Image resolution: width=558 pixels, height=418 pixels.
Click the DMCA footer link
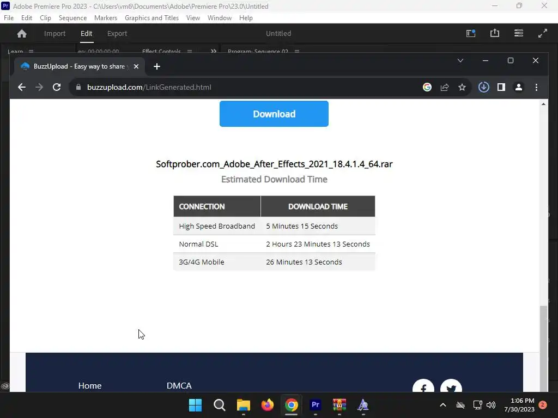[x=179, y=386]
